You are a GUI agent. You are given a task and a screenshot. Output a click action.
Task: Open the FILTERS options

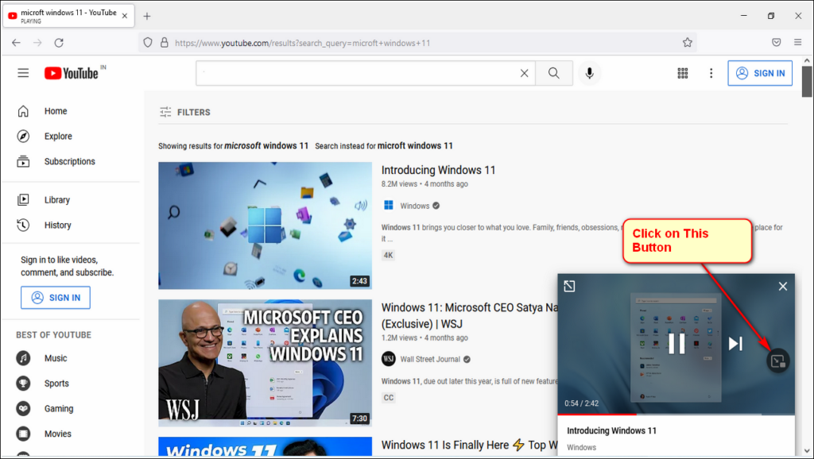184,112
